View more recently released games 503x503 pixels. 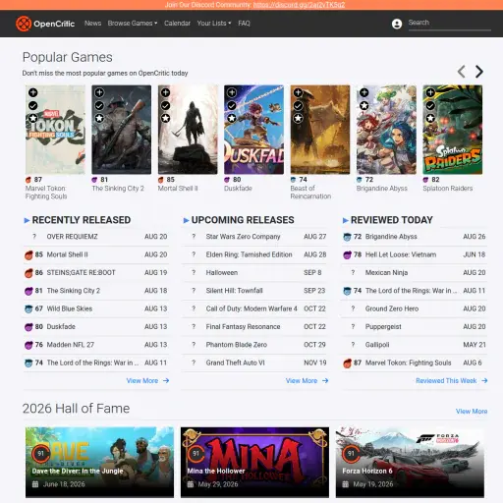(x=147, y=380)
